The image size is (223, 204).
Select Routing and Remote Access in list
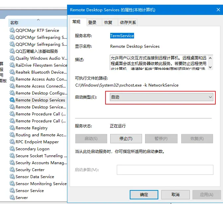[x=40, y=135]
